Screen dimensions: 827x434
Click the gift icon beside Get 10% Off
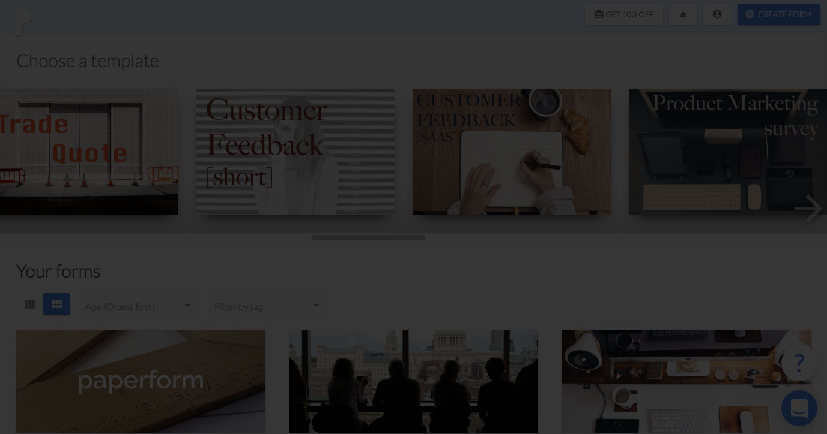pyautogui.click(x=599, y=14)
